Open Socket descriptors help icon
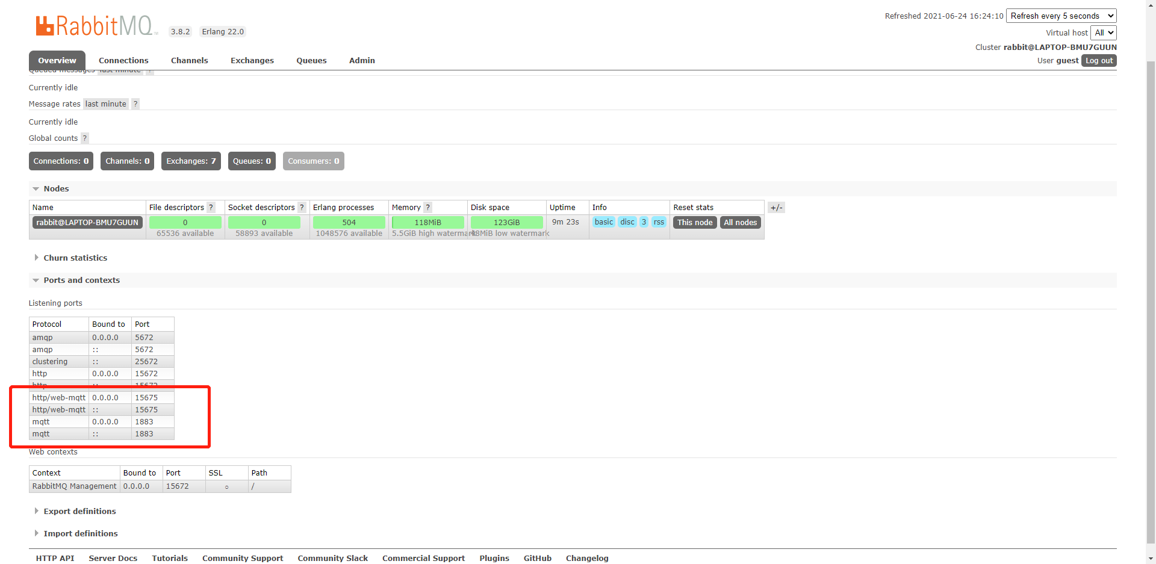This screenshot has height=564, width=1156. 302,208
